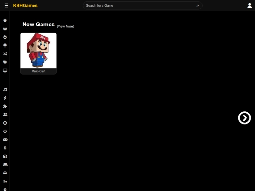Open the flame hot games icon

(5, 37)
